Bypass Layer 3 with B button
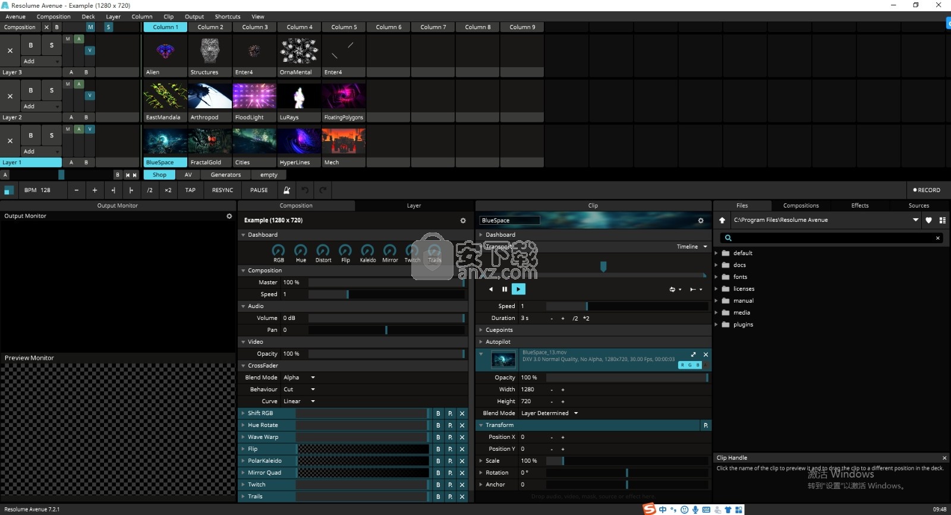The image size is (951, 515). point(31,45)
